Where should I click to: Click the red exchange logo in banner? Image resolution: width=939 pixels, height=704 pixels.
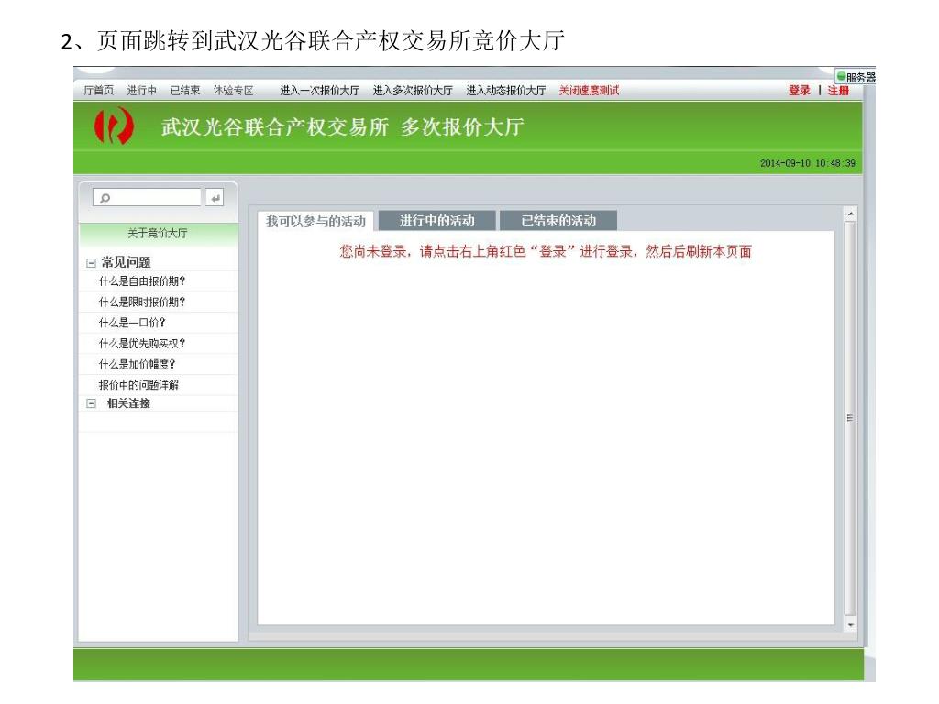pyautogui.click(x=114, y=126)
